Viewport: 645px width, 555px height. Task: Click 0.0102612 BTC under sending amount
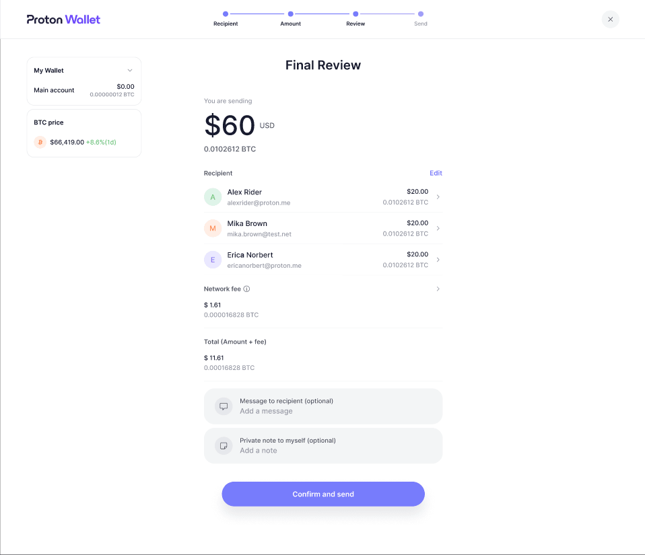(230, 149)
